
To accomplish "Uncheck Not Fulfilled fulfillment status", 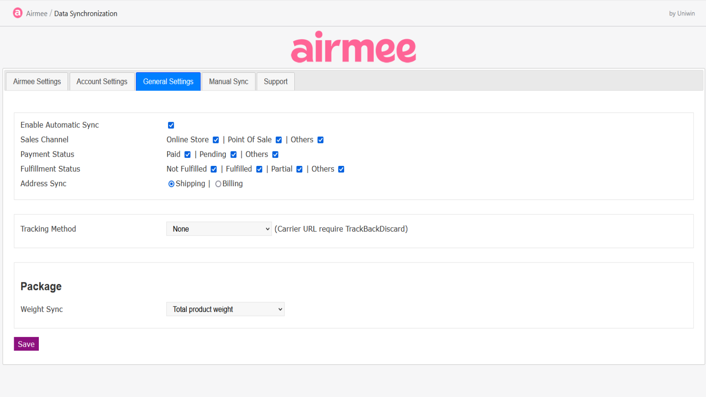I will pyautogui.click(x=214, y=169).
